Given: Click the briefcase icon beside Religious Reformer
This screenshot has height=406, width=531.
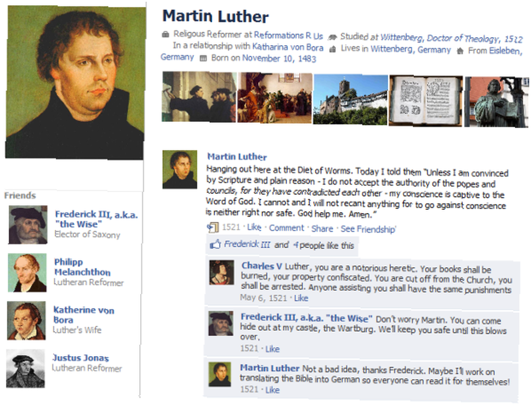Looking at the screenshot, I should (x=165, y=34).
